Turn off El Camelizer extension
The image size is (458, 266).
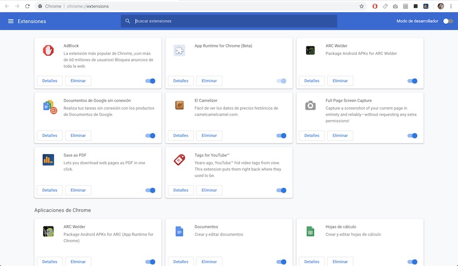pyautogui.click(x=281, y=136)
